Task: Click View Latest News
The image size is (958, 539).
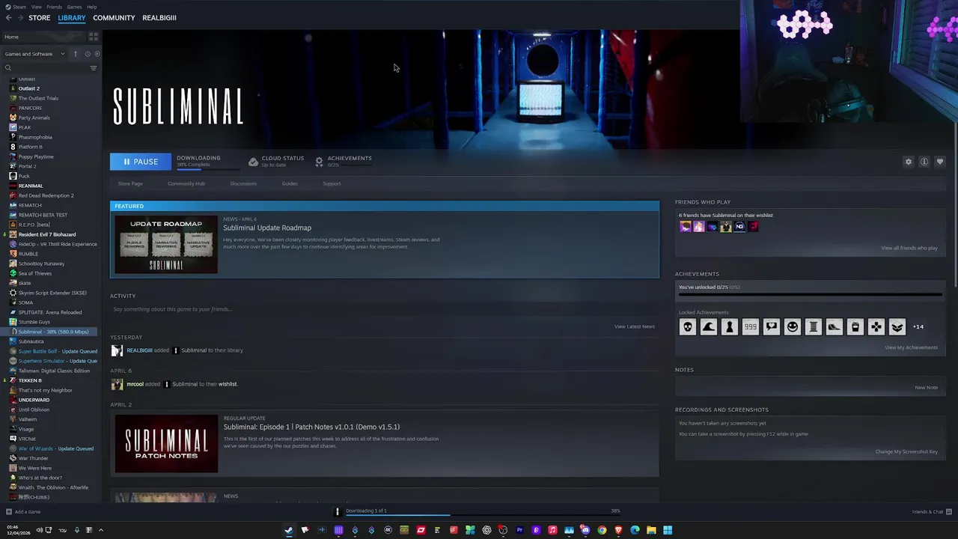Action: tap(635, 326)
